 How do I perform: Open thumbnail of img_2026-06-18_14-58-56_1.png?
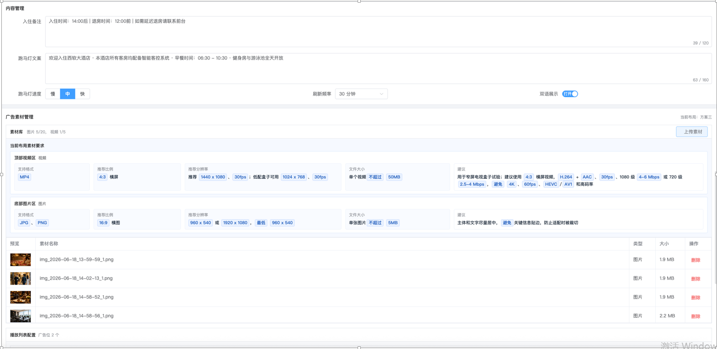pyautogui.click(x=20, y=316)
